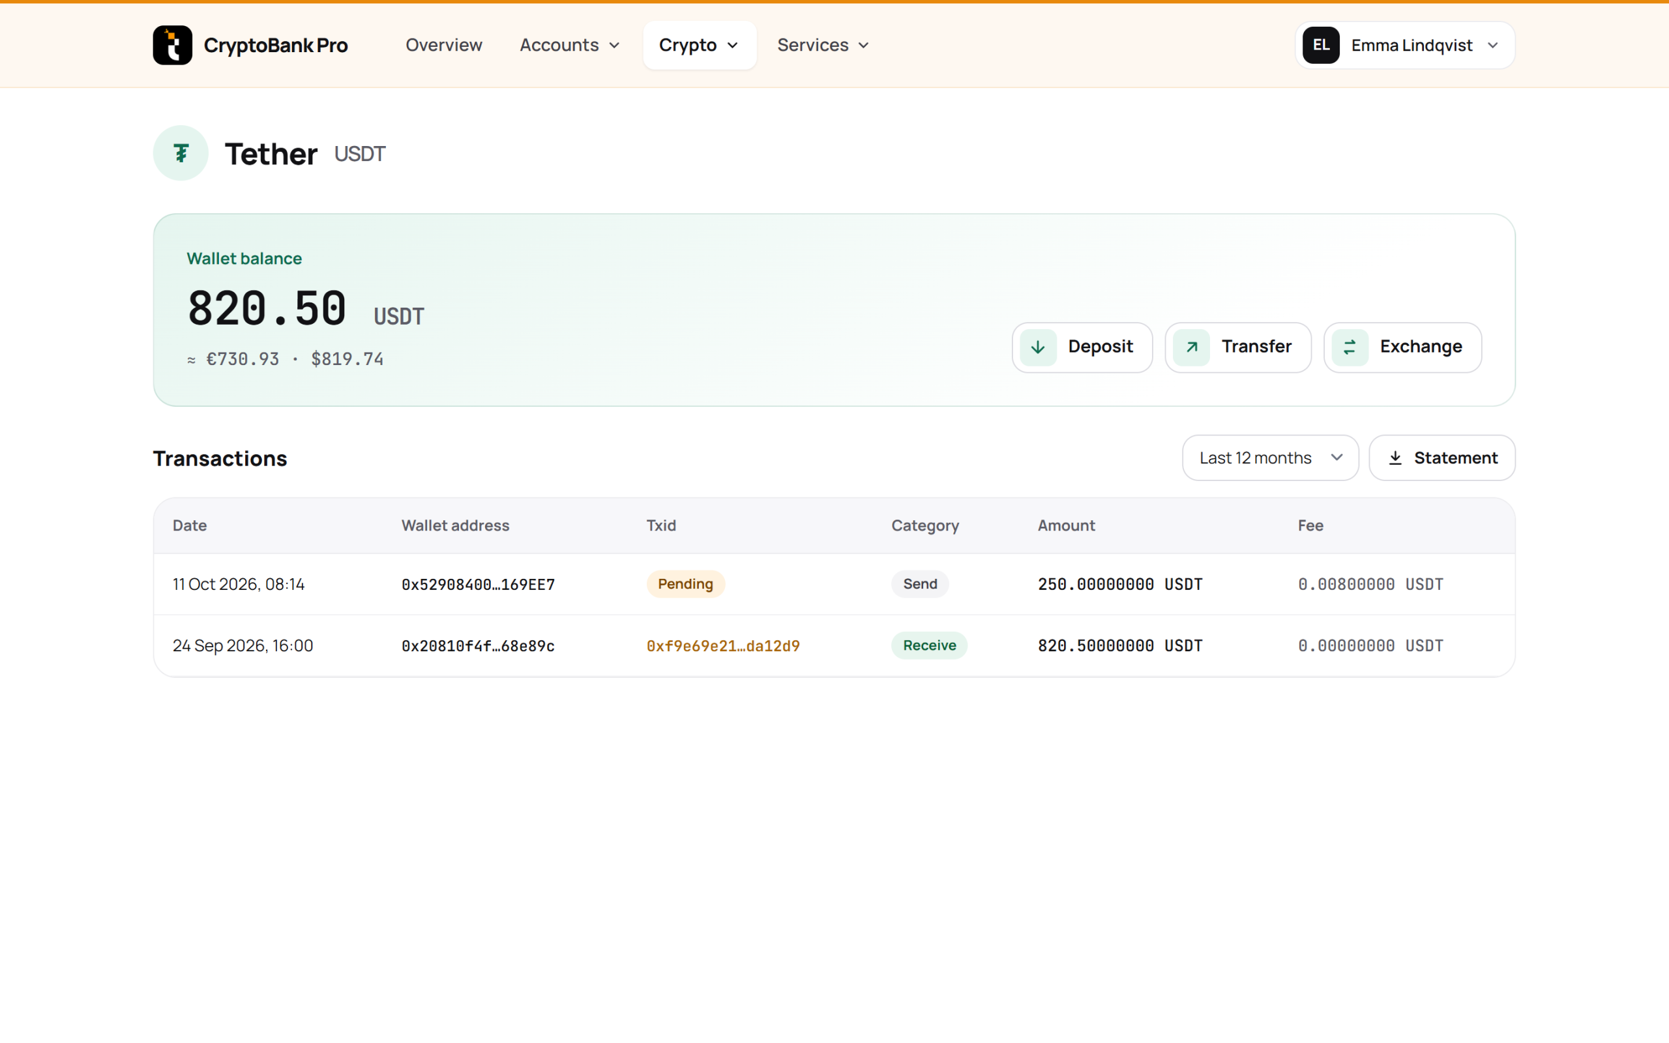Image resolution: width=1669 pixels, height=1043 pixels.
Task: Select wallet address 0x20810f4f…68e89c
Action: (x=478, y=645)
